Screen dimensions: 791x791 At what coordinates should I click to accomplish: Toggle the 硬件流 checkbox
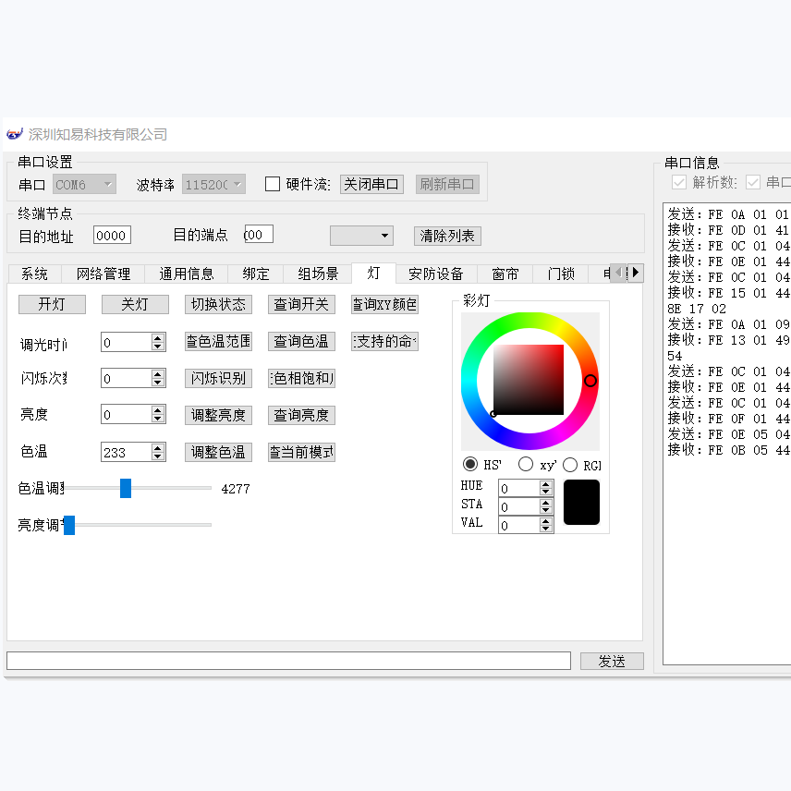273,184
